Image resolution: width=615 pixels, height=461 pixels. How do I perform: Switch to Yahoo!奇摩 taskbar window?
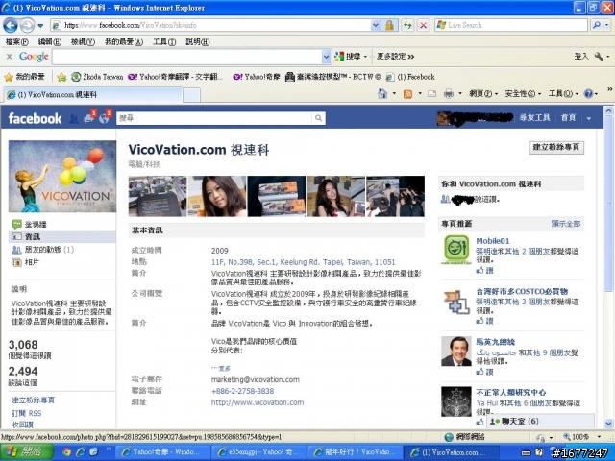(163, 452)
